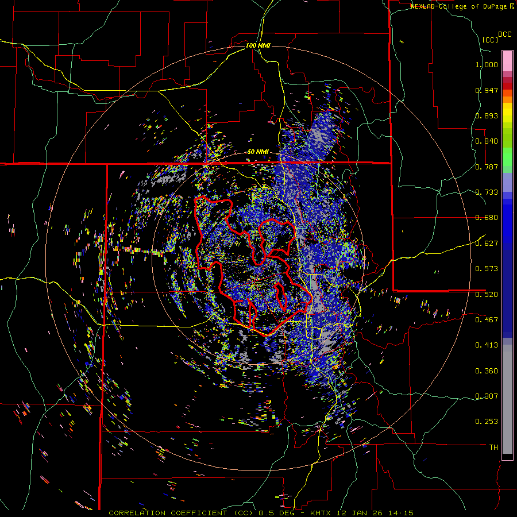
Task: Click the TH threshold label
Action: [x=493, y=447]
